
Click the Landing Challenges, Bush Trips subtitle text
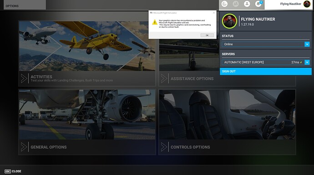(x=72, y=80)
